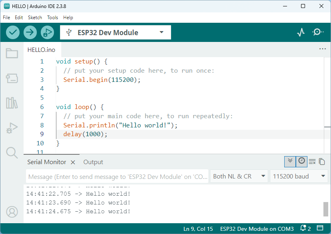The image size is (331, 234).
Task: Maximize the Arduino IDE window
Action: 303,6
